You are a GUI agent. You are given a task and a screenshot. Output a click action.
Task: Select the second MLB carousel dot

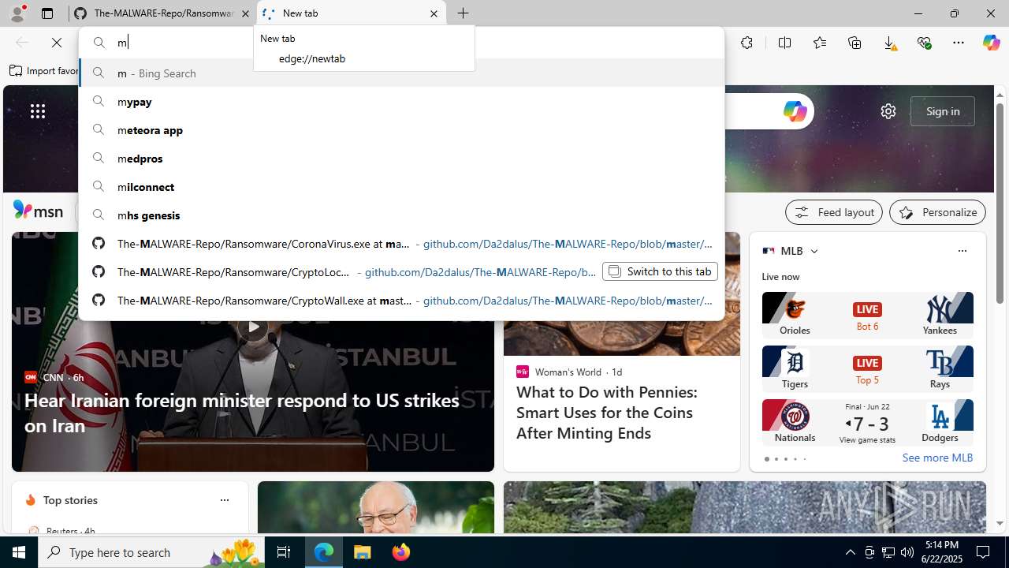776,459
